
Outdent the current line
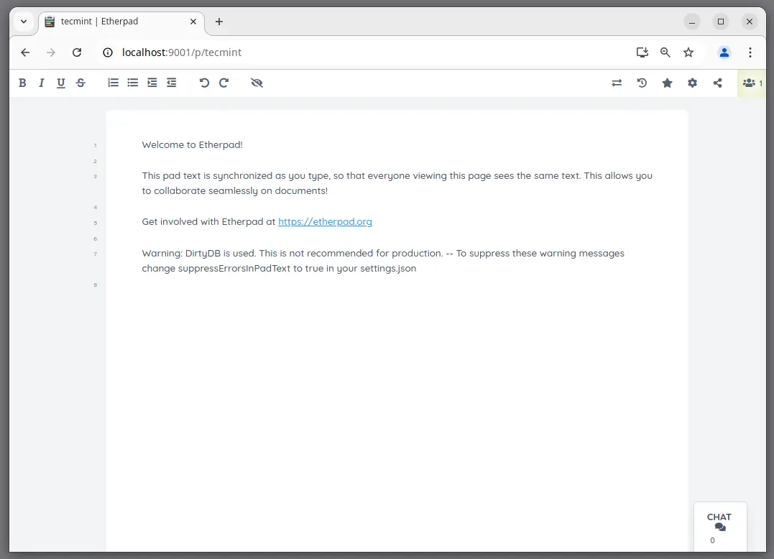coord(171,83)
